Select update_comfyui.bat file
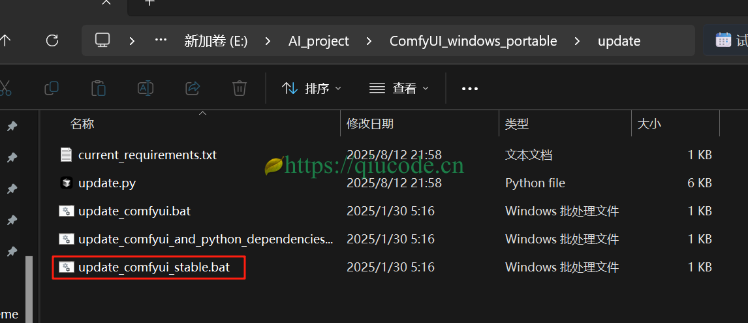This screenshot has width=748, height=323. [x=134, y=211]
